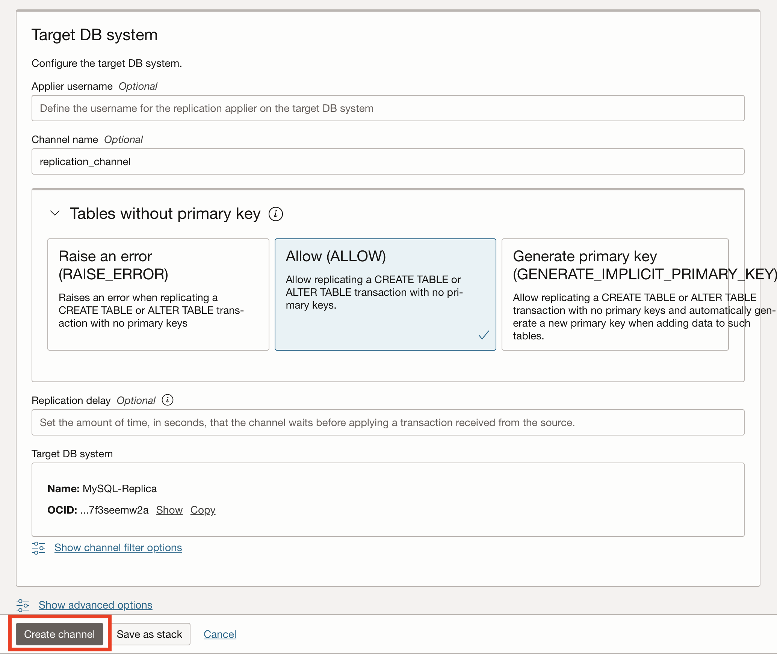Click Save as stack button
777x654 pixels.
(x=149, y=634)
